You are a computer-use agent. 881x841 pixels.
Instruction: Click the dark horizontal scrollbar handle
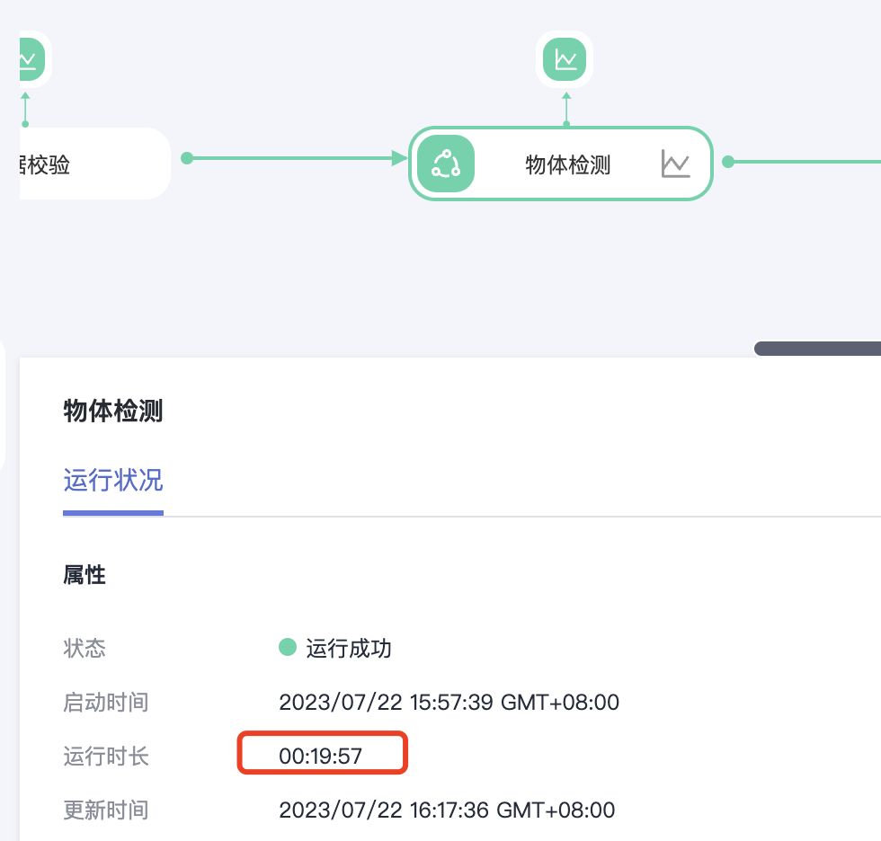[816, 349]
